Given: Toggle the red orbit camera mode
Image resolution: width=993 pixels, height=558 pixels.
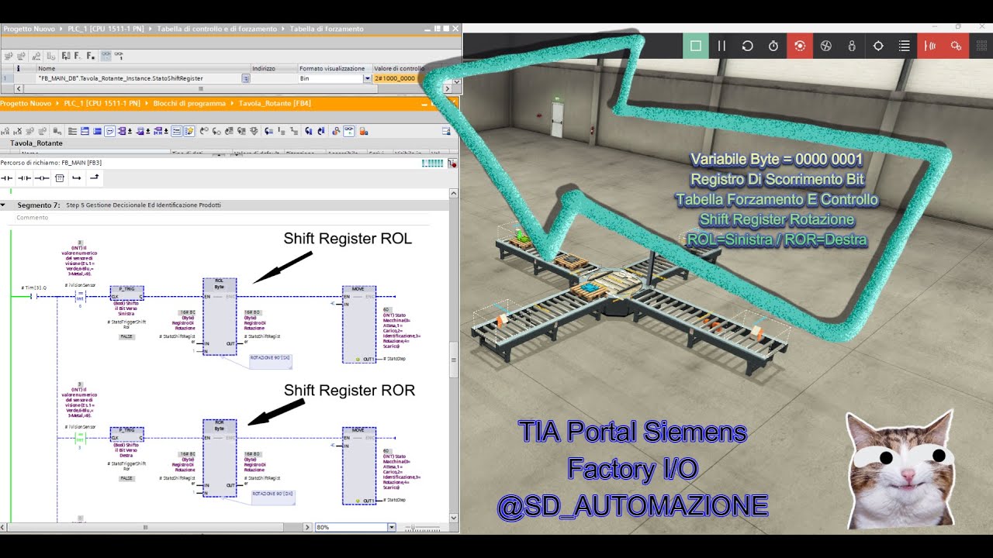Looking at the screenshot, I should pos(800,46).
